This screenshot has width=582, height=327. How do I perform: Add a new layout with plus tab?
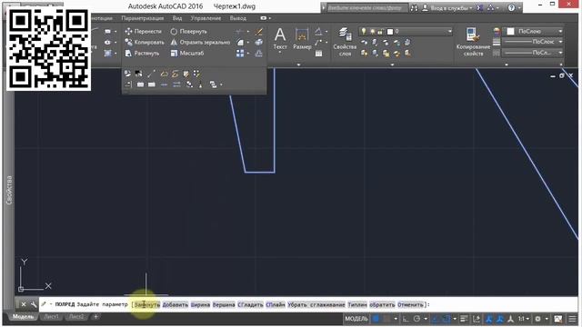coord(95,317)
